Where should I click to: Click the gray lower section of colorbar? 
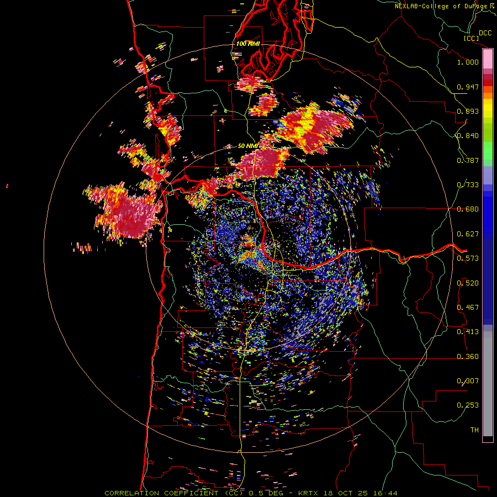pyautogui.click(x=488, y=384)
